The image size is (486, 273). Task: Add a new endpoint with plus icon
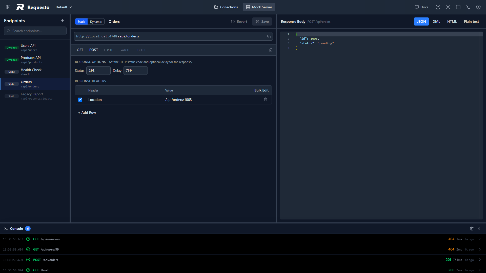[63, 20]
